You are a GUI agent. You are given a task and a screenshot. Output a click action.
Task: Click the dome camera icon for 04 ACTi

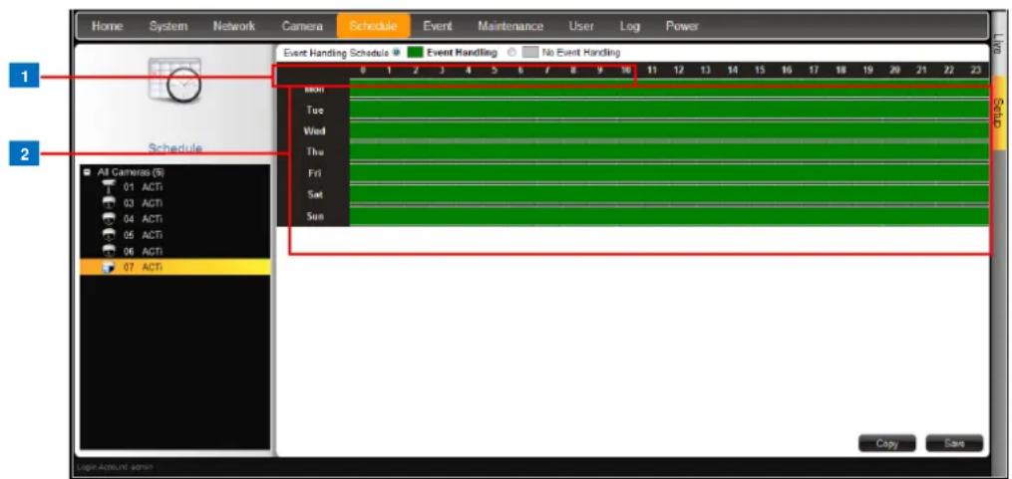[109, 218]
